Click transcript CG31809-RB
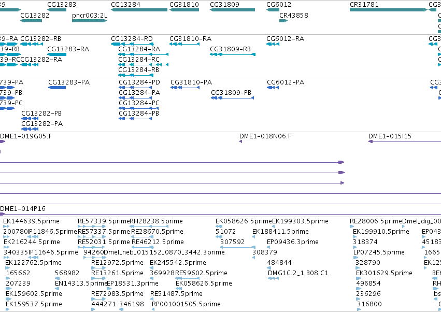The height and width of the screenshot is (312, 441). (233, 54)
